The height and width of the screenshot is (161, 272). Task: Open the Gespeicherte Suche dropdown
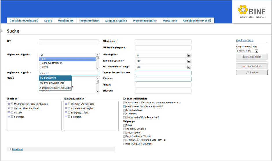pos(247,51)
